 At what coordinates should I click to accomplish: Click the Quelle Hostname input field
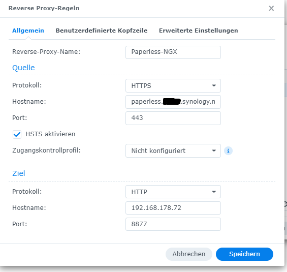click(173, 102)
